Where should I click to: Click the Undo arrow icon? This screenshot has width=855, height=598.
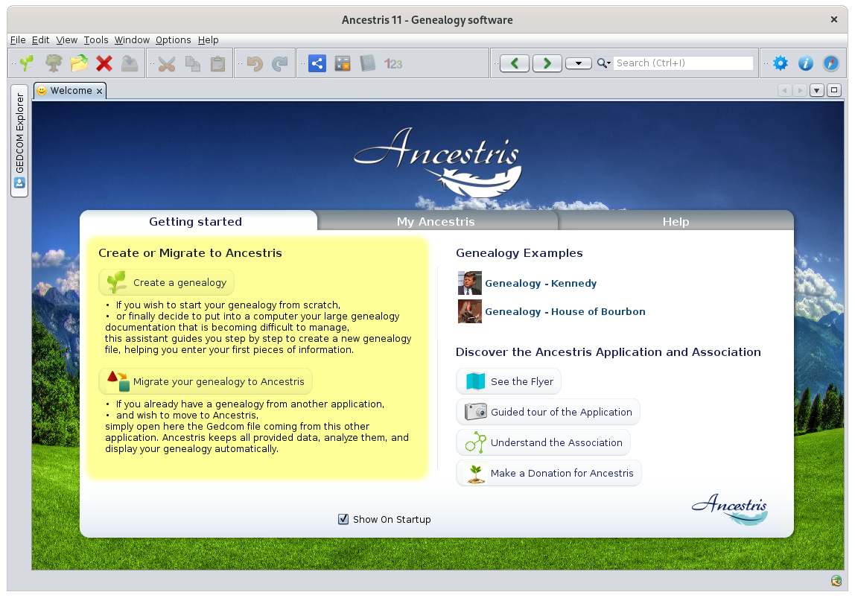pos(255,63)
